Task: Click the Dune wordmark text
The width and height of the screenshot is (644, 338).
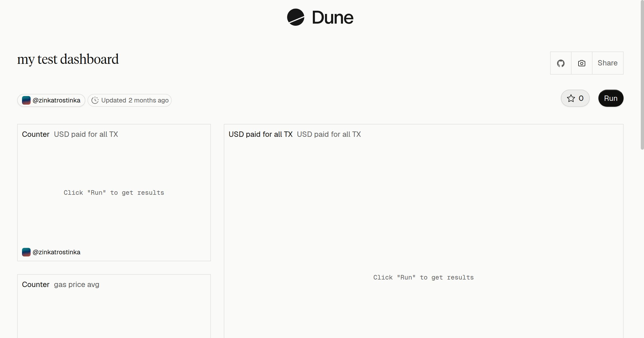Action: tap(332, 17)
